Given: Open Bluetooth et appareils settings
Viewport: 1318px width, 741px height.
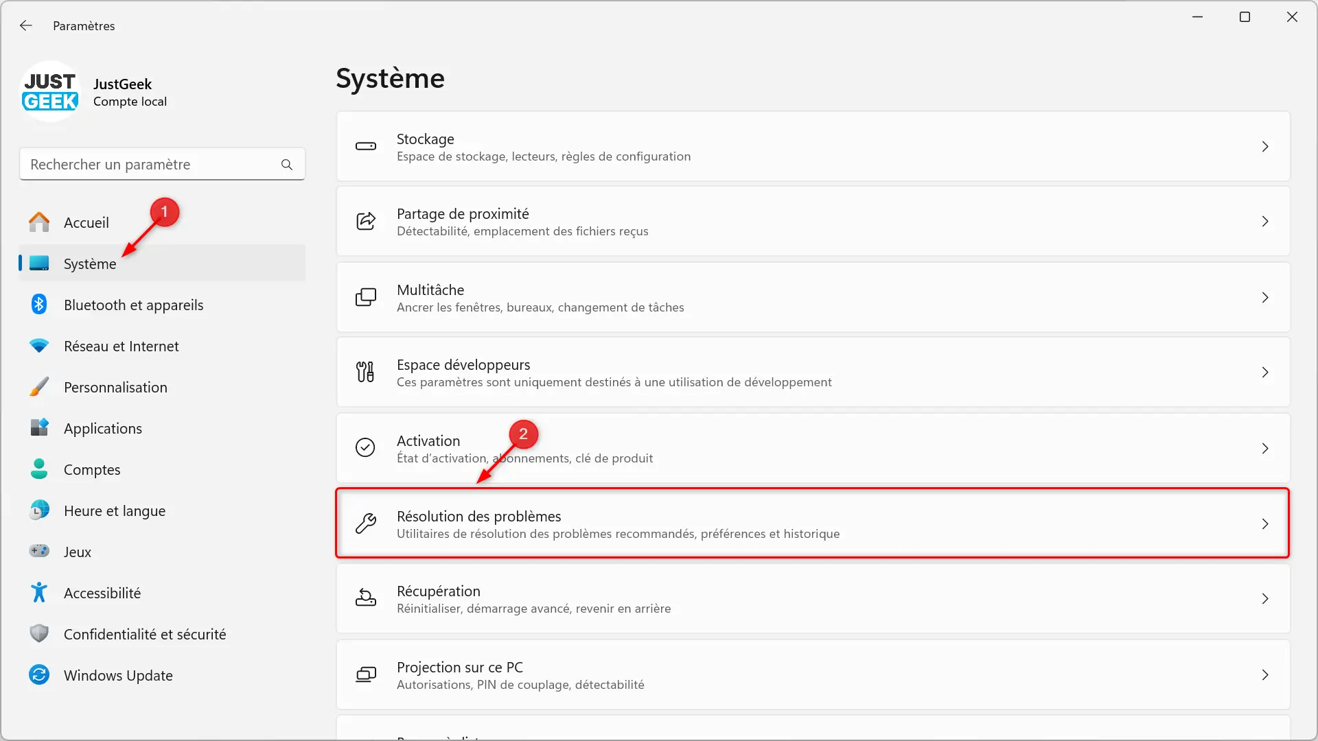Looking at the screenshot, I should [x=162, y=305].
